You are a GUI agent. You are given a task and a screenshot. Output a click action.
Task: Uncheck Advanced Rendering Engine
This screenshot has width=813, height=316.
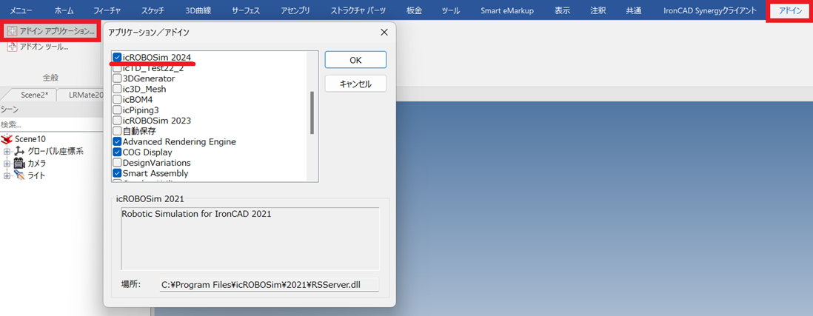coord(117,141)
